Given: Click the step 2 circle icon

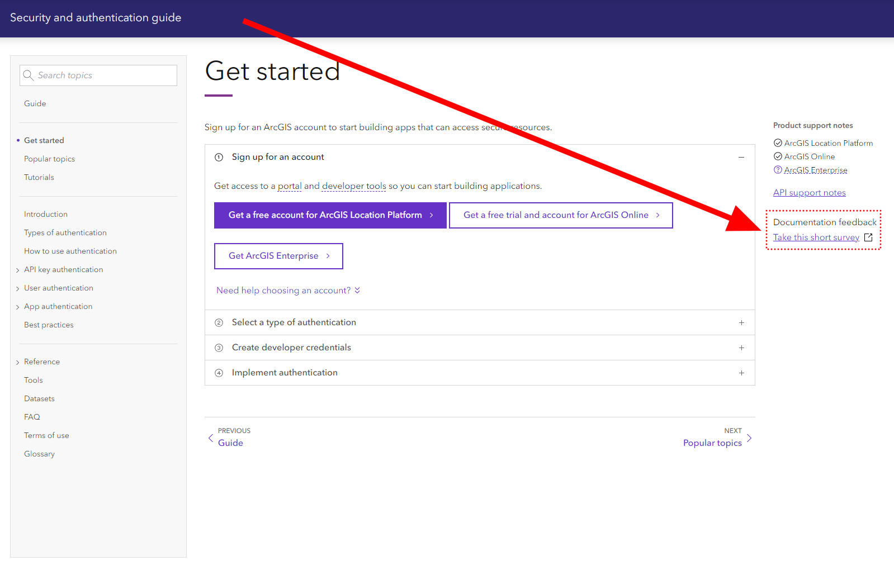Looking at the screenshot, I should (x=219, y=322).
